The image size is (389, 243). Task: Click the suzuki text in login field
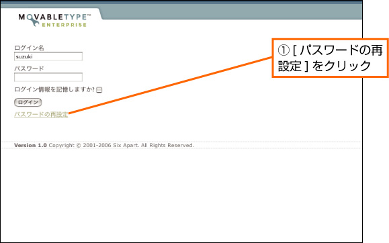point(24,56)
